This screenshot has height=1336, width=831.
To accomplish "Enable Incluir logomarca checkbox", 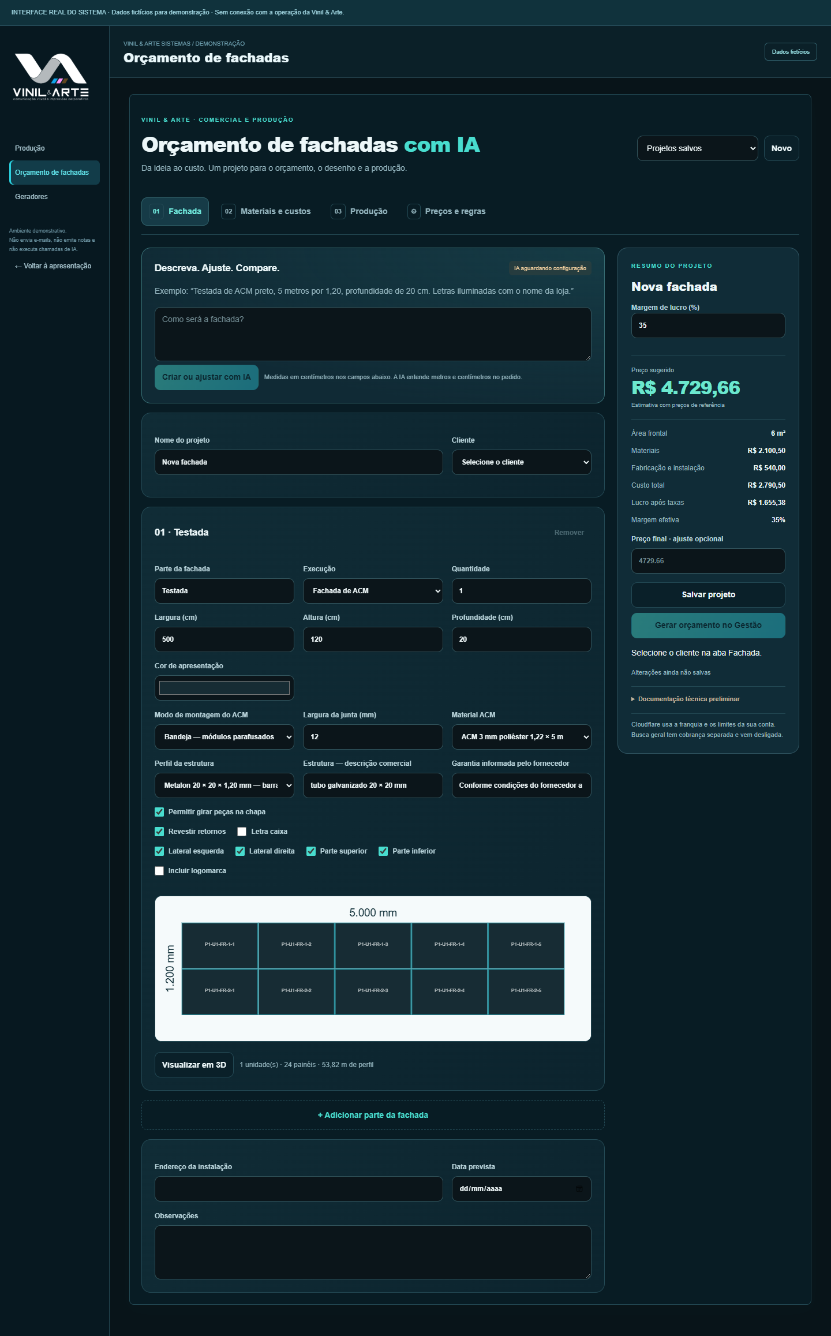I will pyautogui.click(x=159, y=871).
